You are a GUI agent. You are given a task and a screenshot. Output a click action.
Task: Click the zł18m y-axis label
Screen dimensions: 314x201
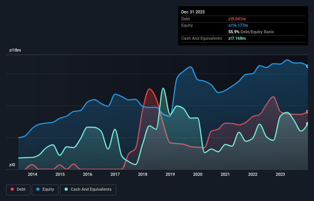coord(15,50)
